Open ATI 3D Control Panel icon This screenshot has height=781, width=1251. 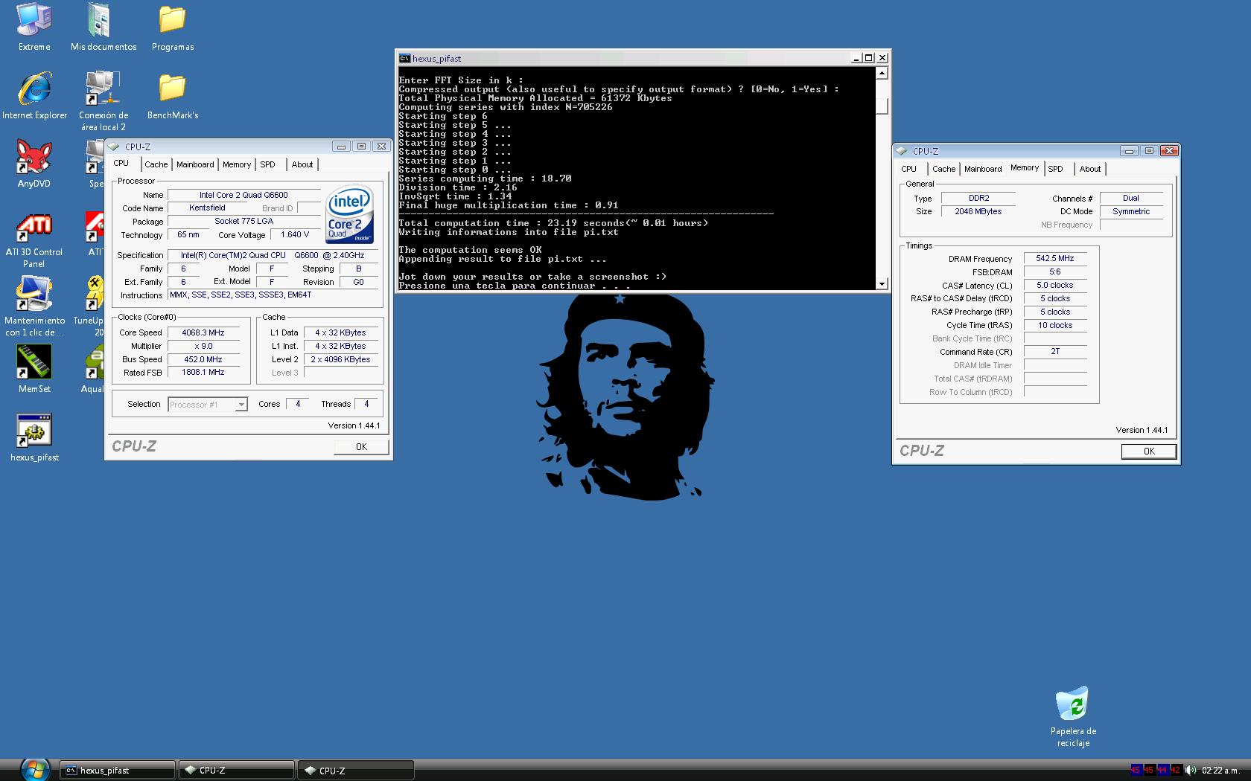tap(34, 240)
